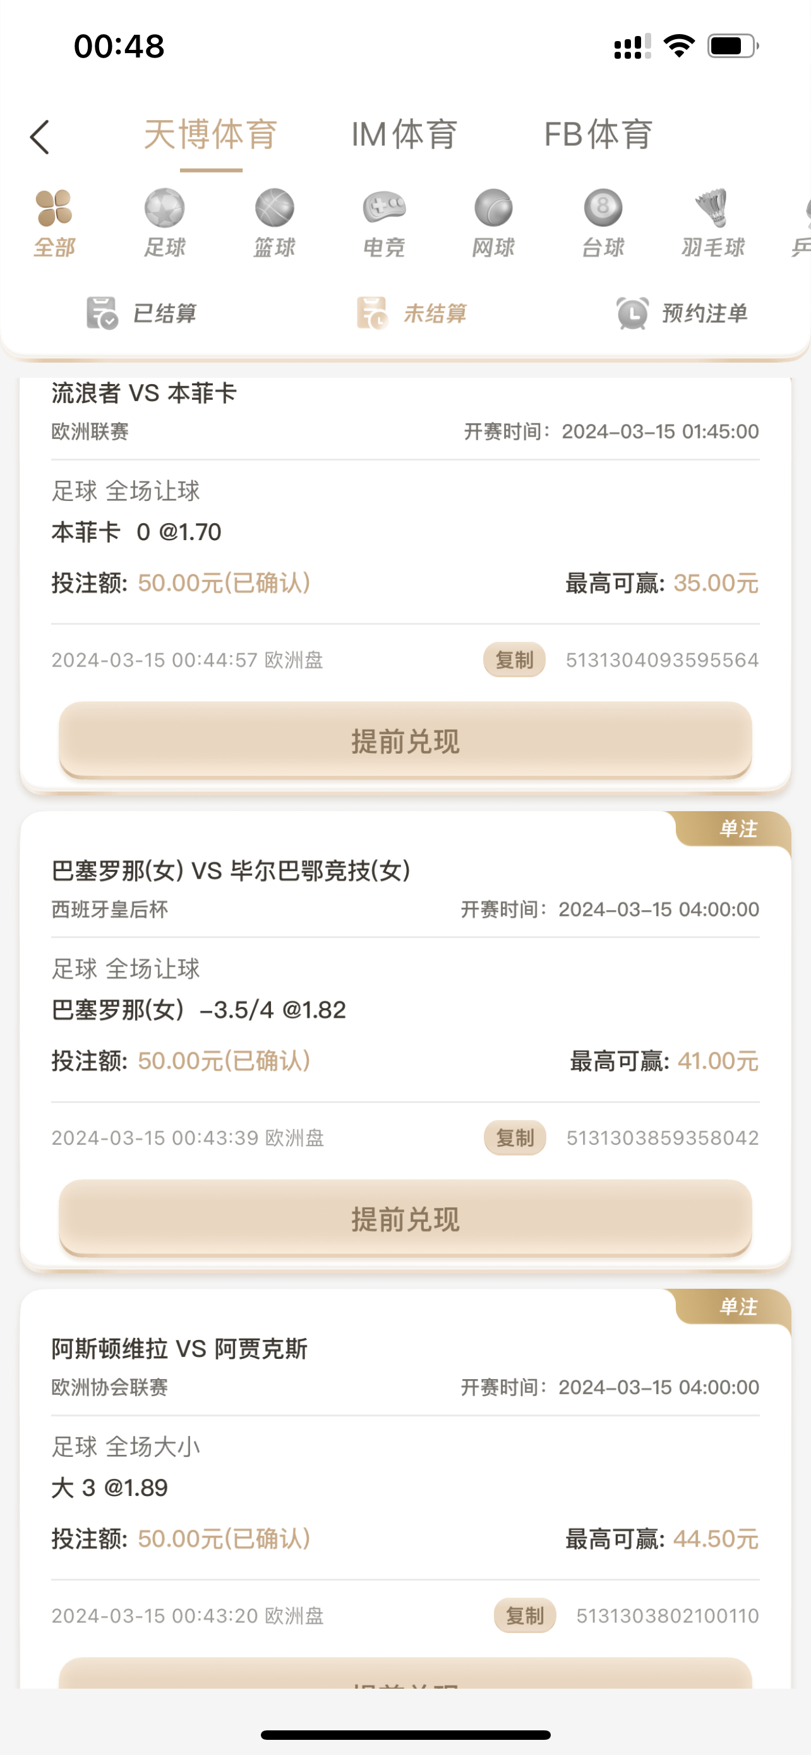
Task: Open 预约注单 reserved bets
Action: coord(682,313)
